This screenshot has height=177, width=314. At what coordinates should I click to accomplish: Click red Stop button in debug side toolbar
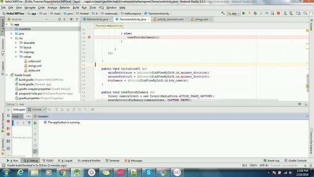(x=8, y=121)
